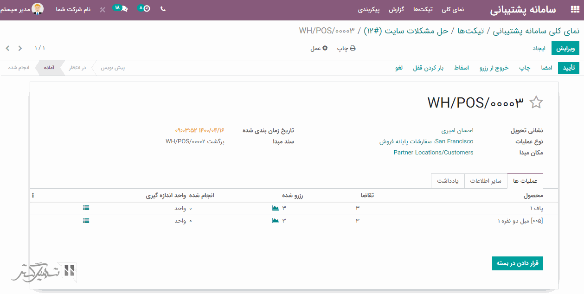
Task: Expand the عمل action dropdown
Action: coord(319,48)
